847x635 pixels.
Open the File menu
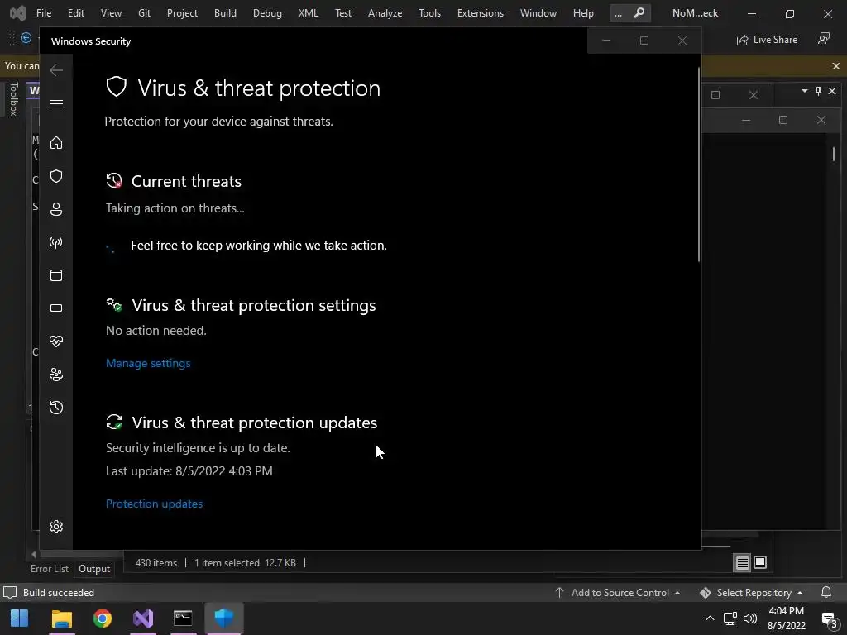pos(44,13)
